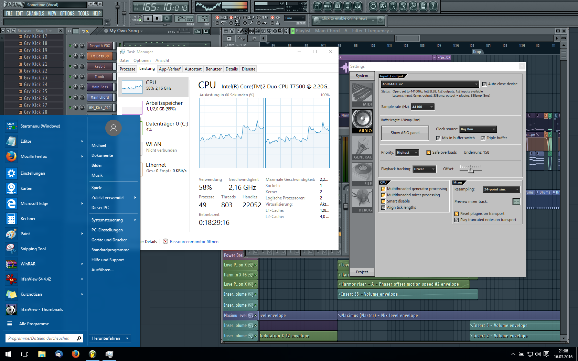Open the CHANNELS menu in FL Studio
This screenshot has height=361, width=578.
point(35,14)
